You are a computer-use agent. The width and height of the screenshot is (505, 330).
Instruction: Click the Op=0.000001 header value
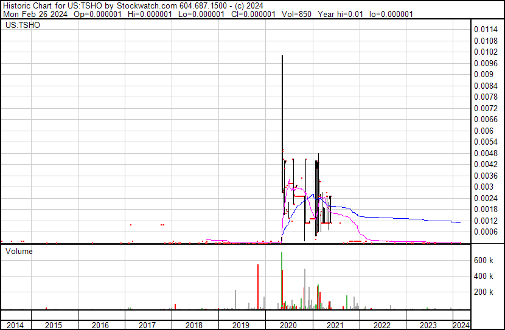97,15
